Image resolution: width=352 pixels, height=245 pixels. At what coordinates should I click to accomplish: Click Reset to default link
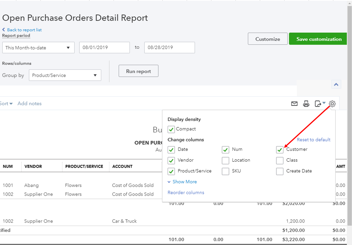click(x=314, y=140)
